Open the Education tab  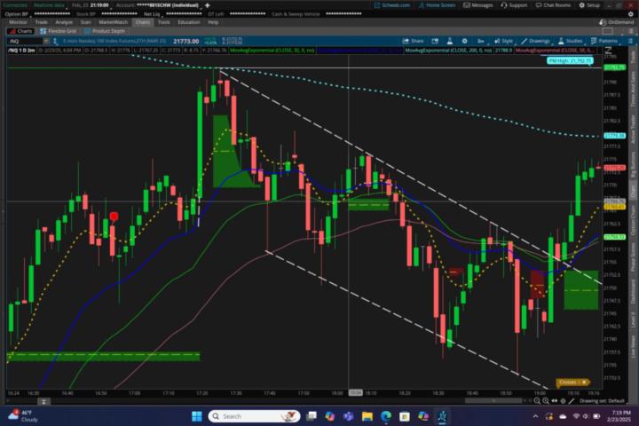(x=189, y=22)
